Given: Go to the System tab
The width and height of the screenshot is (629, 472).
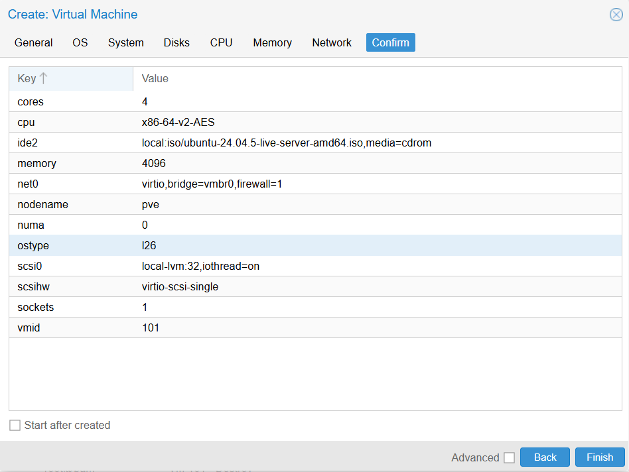Looking at the screenshot, I should pyautogui.click(x=125, y=42).
